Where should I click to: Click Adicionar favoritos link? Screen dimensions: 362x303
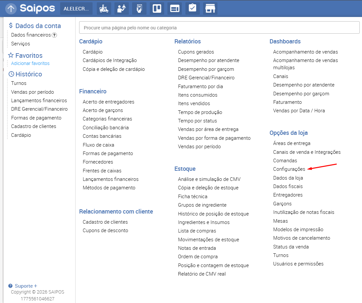coord(30,63)
